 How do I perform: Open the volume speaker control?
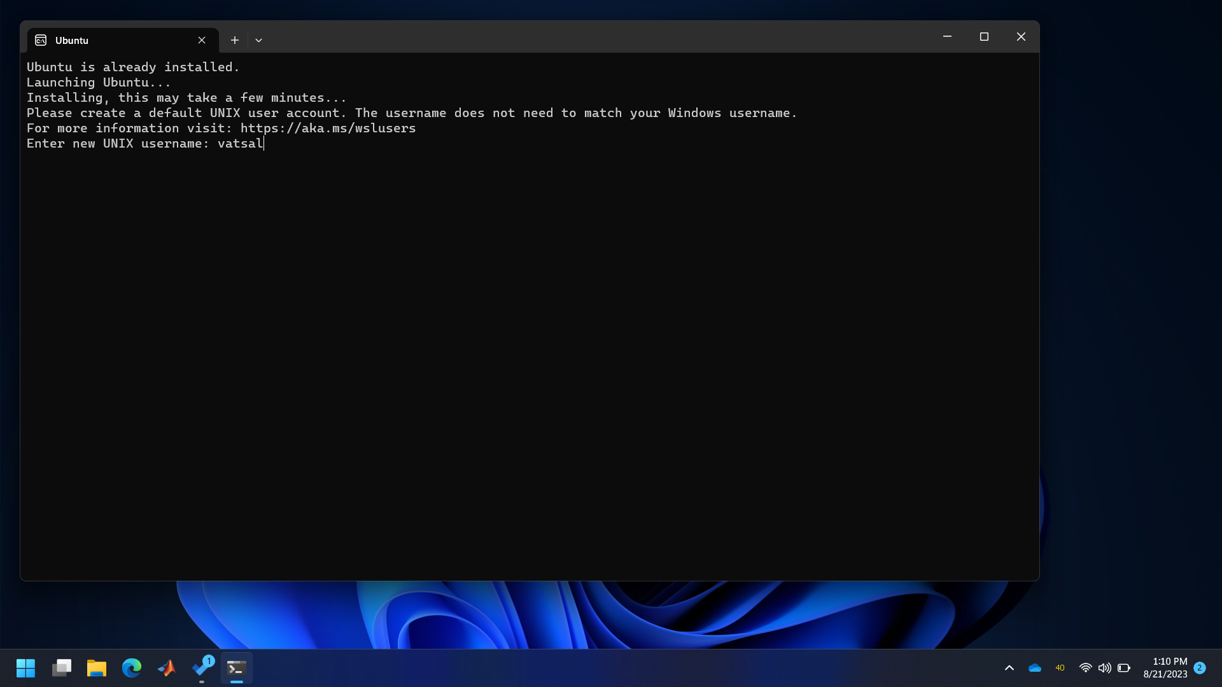(1104, 668)
